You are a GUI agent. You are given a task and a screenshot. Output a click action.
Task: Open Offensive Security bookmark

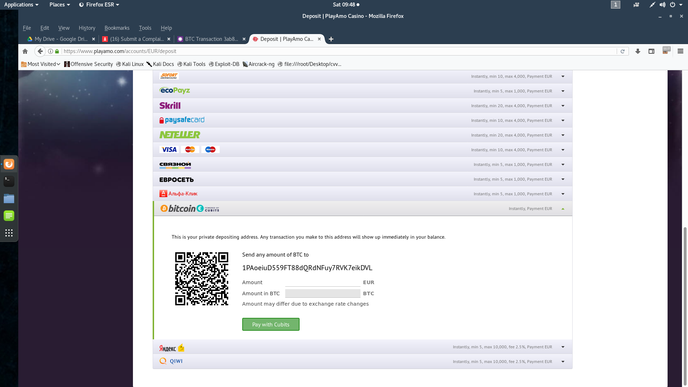click(x=89, y=64)
